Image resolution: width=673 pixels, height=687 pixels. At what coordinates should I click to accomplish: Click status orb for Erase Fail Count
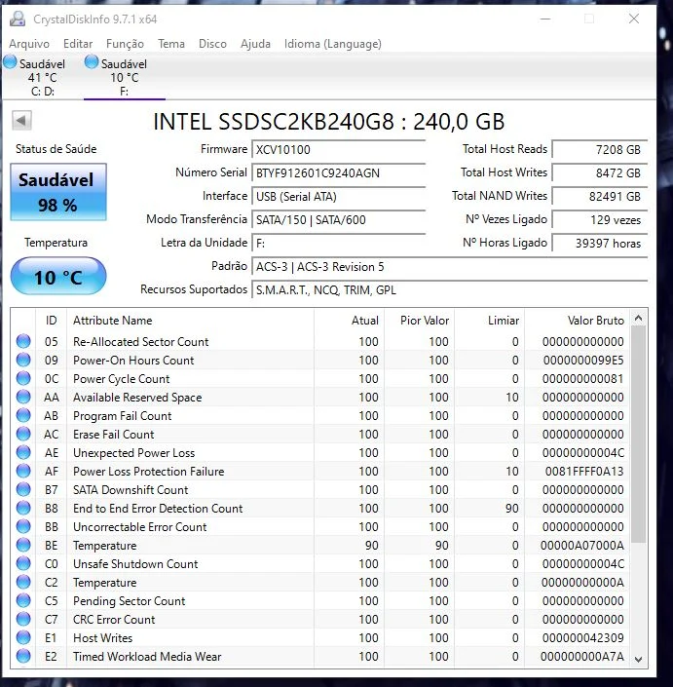coord(23,434)
